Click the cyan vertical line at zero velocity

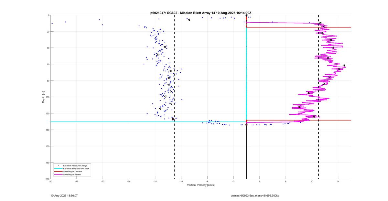pos(246,74)
